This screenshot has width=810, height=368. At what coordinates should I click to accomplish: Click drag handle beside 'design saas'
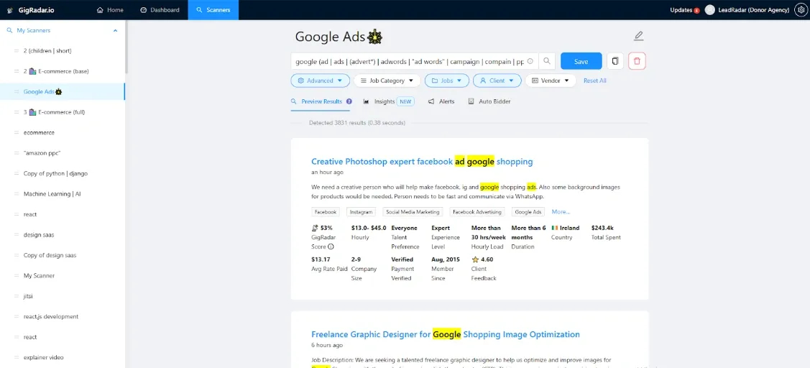pyautogui.click(x=17, y=234)
